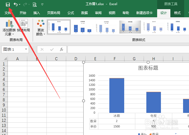Click the Insert Function fx icon
Viewport: 189px width, 135px height.
point(62,49)
